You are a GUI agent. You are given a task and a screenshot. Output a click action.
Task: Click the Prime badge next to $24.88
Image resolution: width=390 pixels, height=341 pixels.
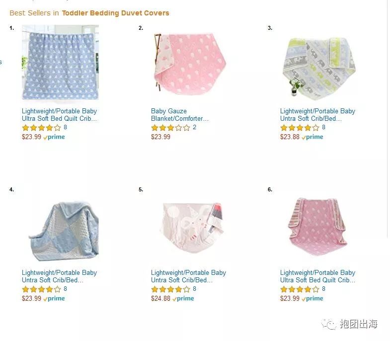[183, 299]
